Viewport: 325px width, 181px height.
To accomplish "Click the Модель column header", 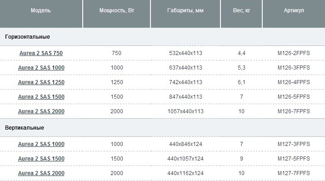I will pyautogui.click(x=41, y=10).
